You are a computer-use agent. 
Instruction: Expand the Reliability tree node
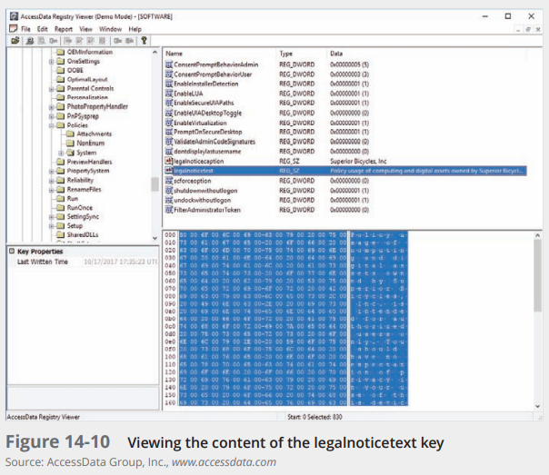tap(50, 180)
